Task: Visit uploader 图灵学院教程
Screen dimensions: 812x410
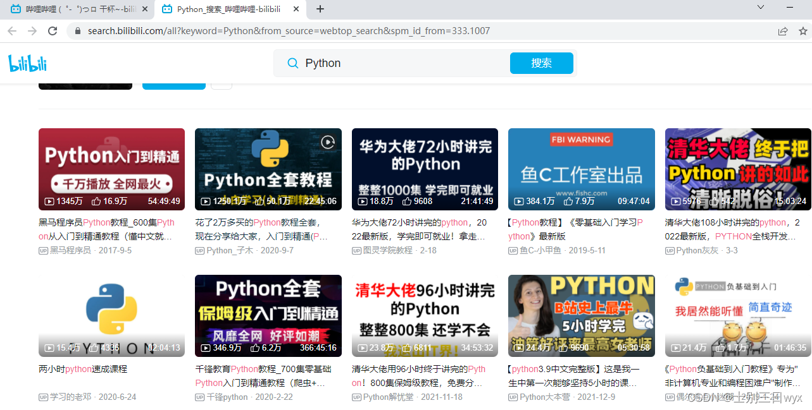Action: tap(388, 251)
